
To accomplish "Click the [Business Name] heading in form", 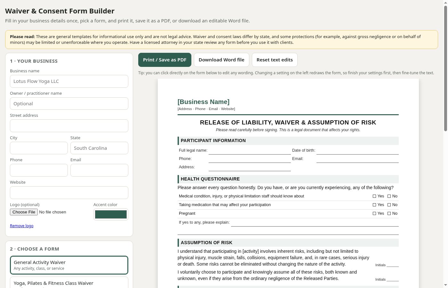I will tap(204, 102).
